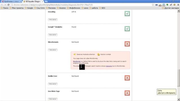Click the red X icon for Microformats
The height and width of the screenshot is (101, 180).
[x=127, y=44]
